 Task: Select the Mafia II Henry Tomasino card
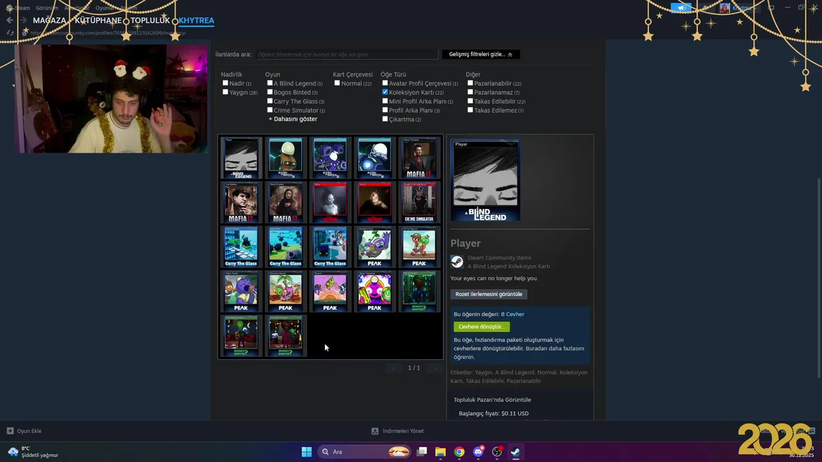pyautogui.click(x=419, y=158)
